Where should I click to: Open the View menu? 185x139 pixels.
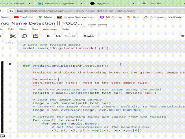(x=23, y=29)
